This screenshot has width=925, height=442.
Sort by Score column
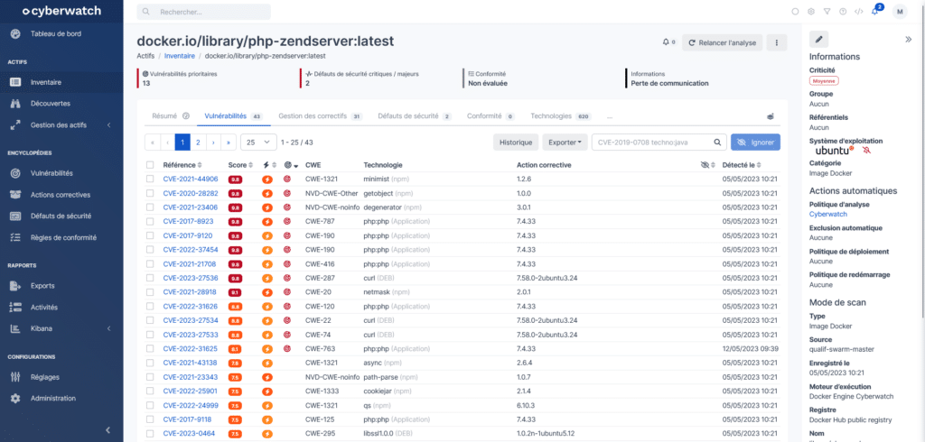[240, 165]
